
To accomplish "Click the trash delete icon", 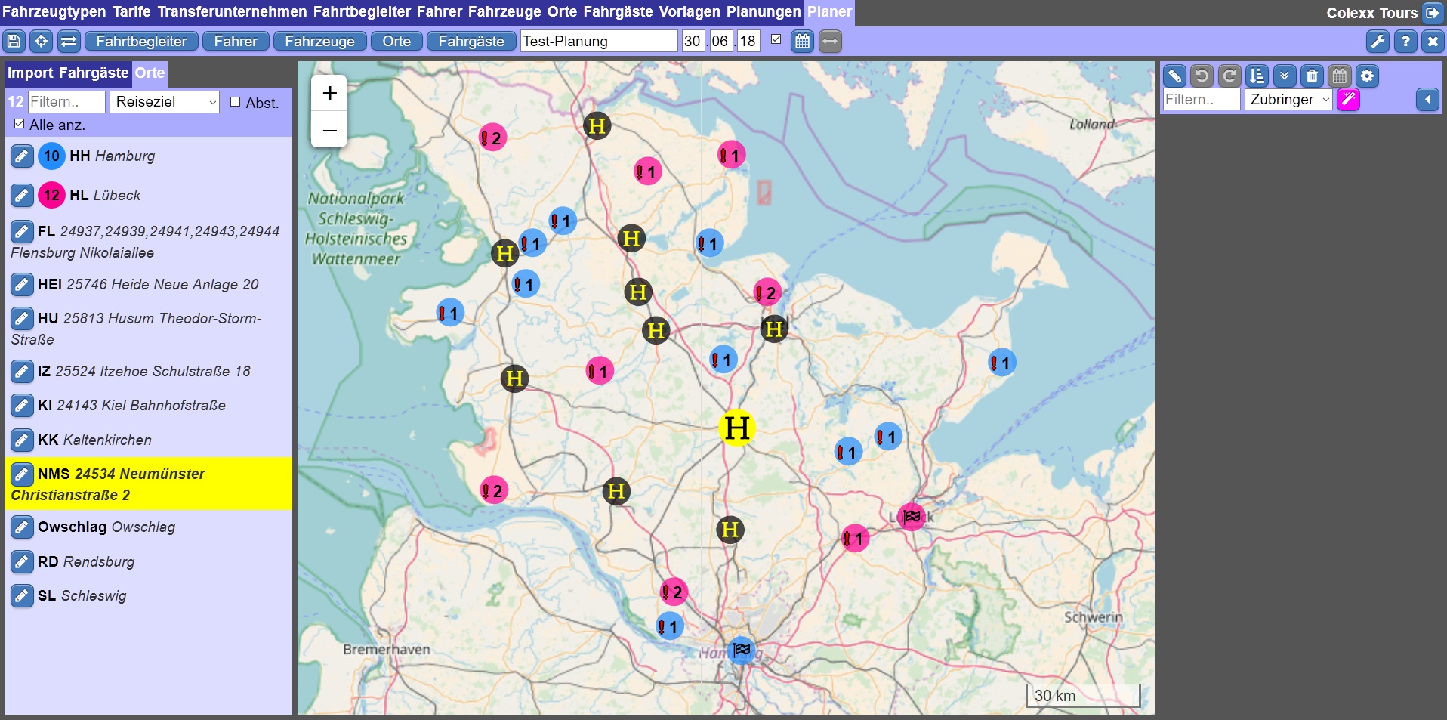I will [x=1312, y=76].
